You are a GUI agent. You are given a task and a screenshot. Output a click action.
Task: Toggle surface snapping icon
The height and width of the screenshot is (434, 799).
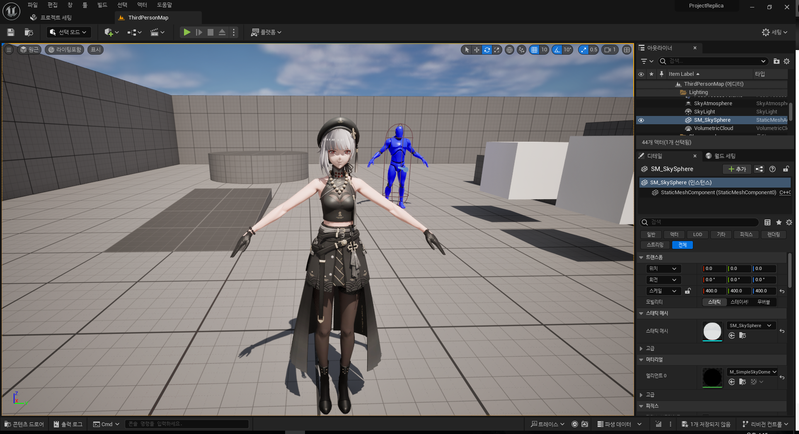point(521,50)
